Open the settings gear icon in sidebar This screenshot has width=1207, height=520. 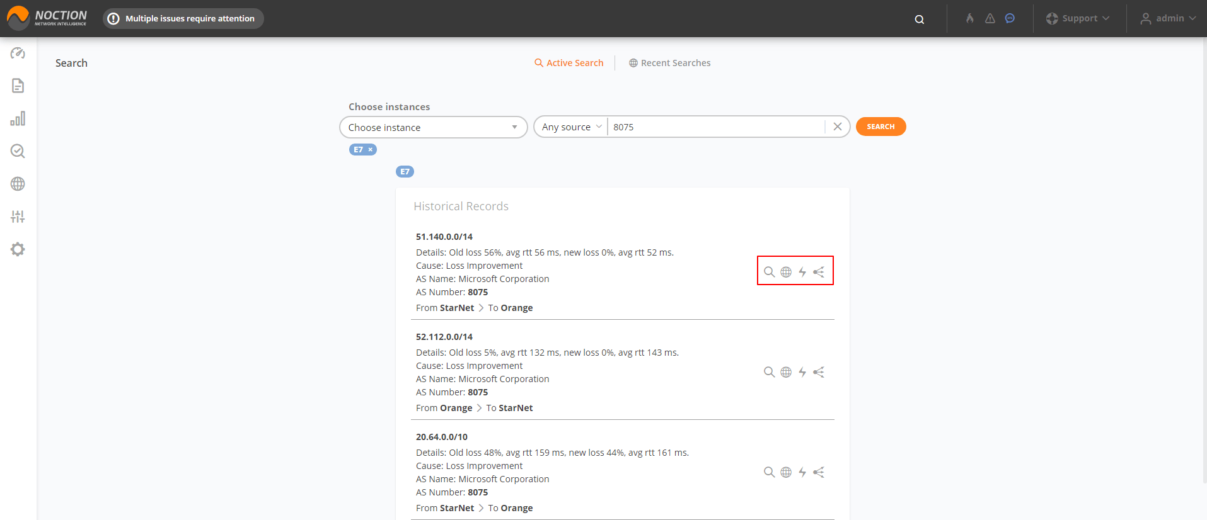point(18,249)
